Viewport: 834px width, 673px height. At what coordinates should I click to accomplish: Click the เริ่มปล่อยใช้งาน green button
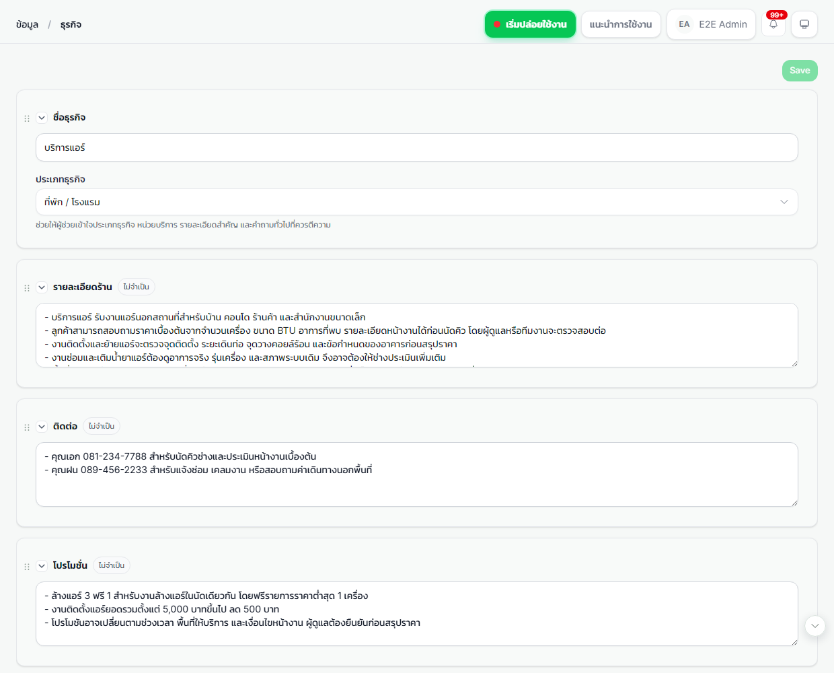click(530, 24)
